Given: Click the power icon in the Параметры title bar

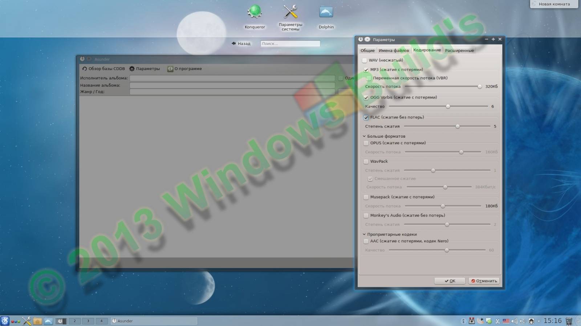Looking at the screenshot, I should pyautogui.click(x=361, y=39).
